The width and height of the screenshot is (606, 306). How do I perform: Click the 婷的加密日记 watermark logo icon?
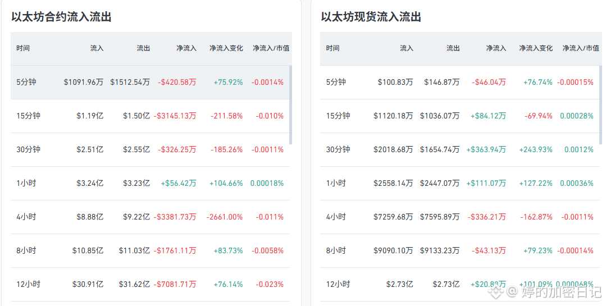coord(496,292)
